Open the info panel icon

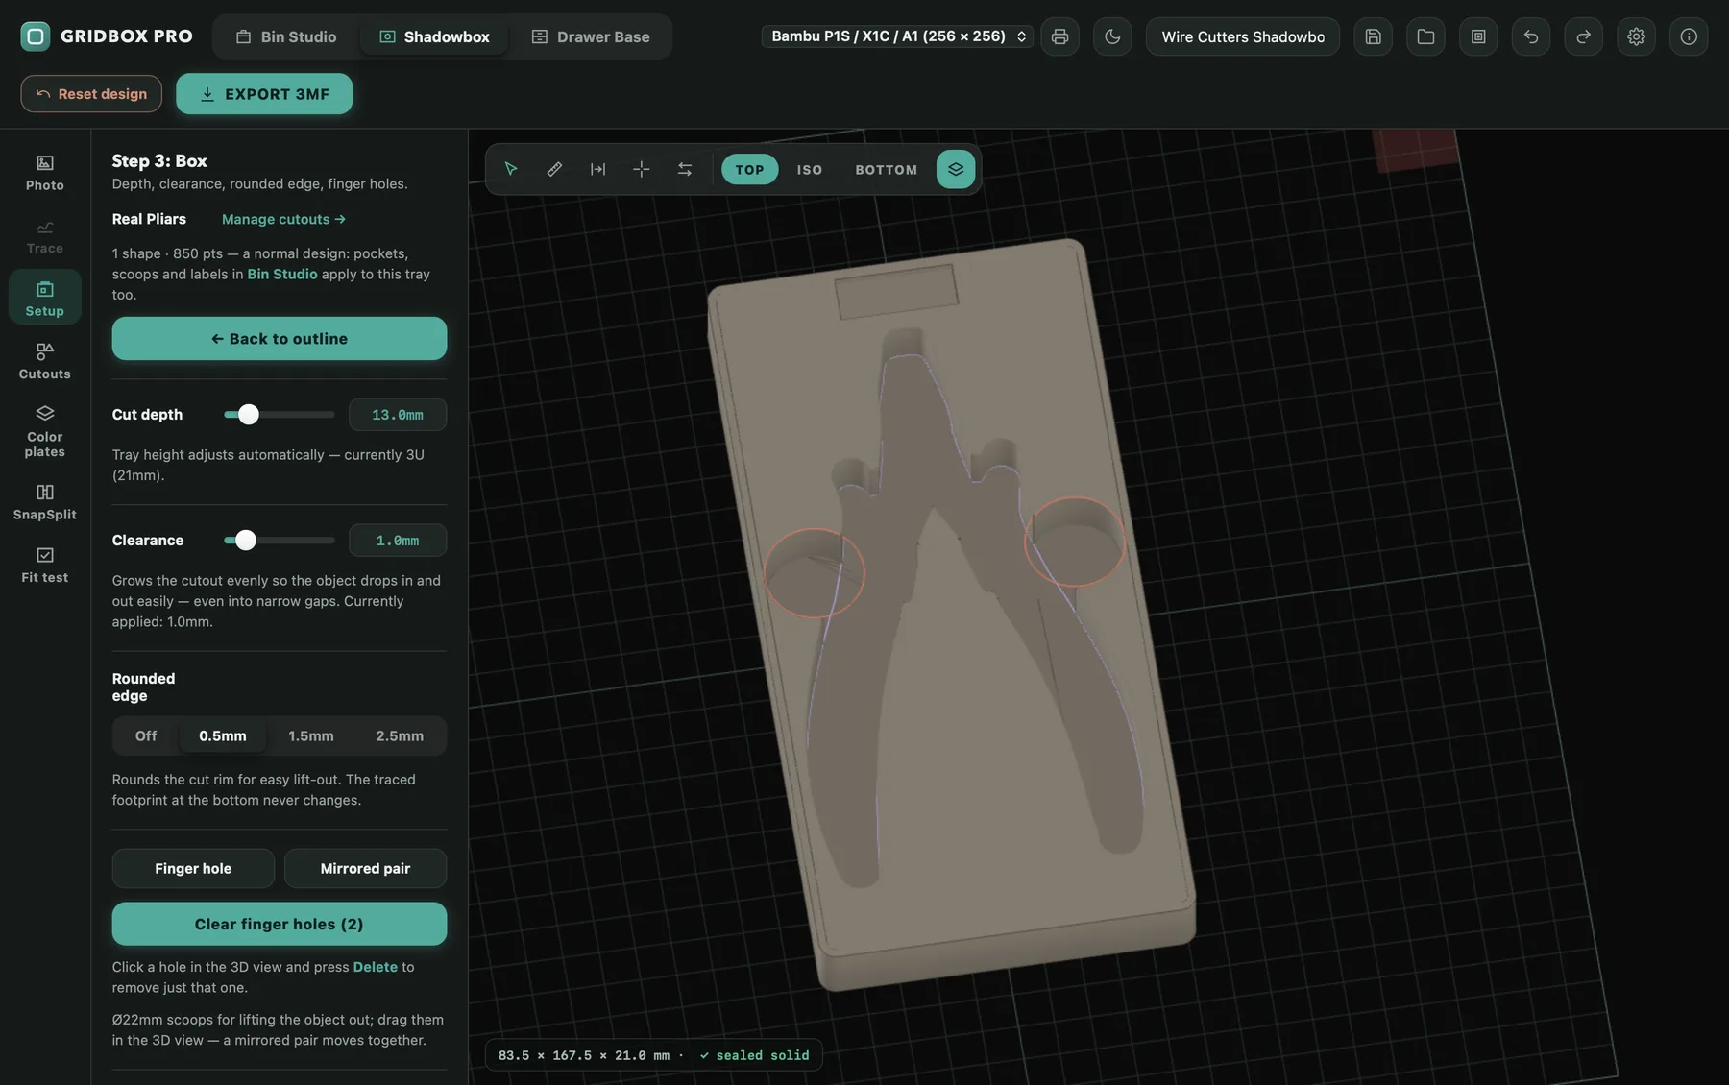(1689, 36)
